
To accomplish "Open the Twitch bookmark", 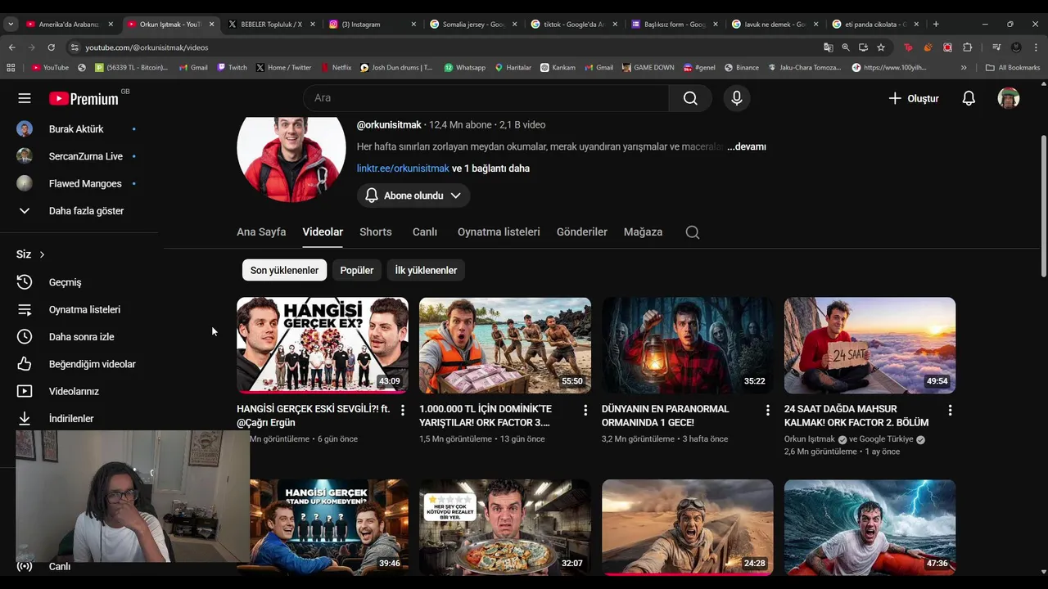I will tap(232, 67).
